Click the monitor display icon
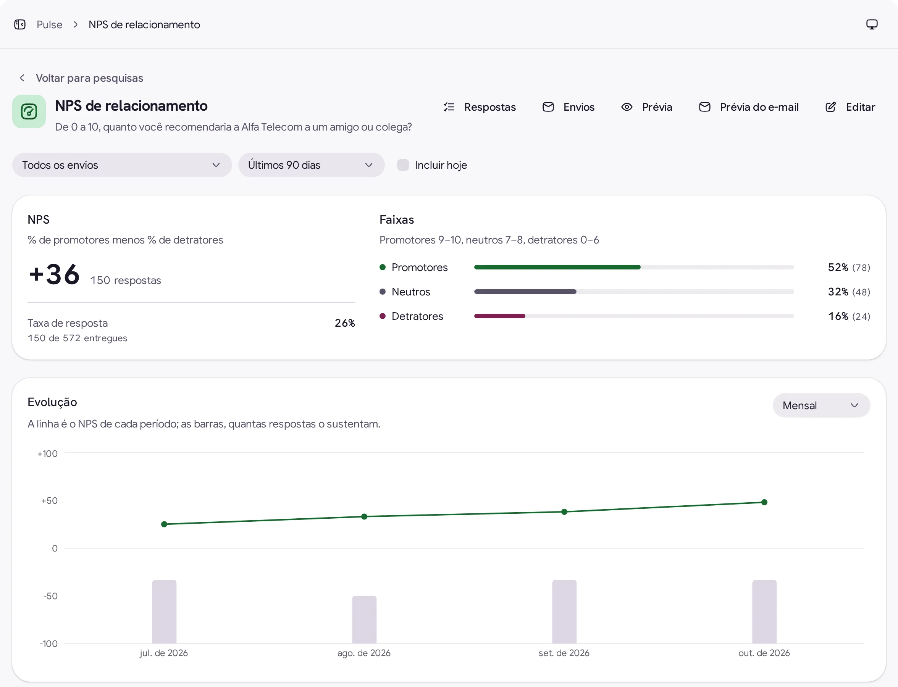Image resolution: width=898 pixels, height=687 pixels. pyautogui.click(x=872, y=24)
